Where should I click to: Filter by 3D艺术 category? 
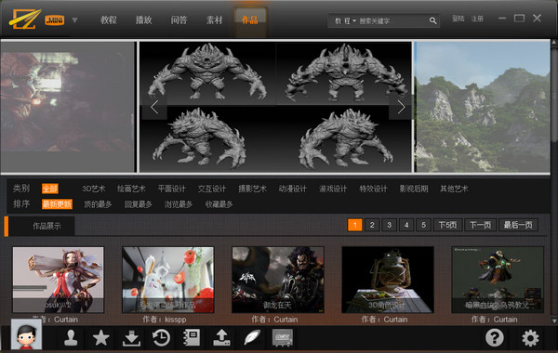(x=94, y=189)
